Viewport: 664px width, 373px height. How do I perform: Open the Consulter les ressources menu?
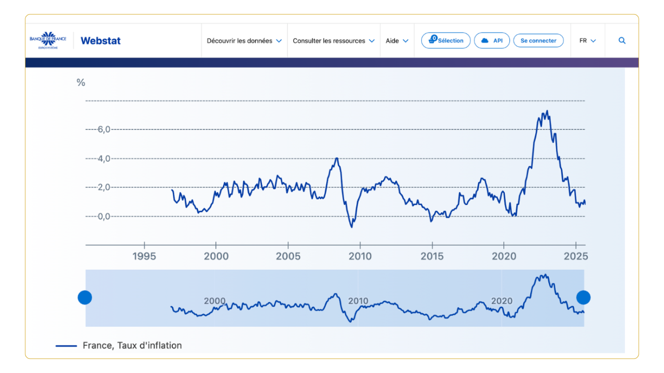[329, 41]
